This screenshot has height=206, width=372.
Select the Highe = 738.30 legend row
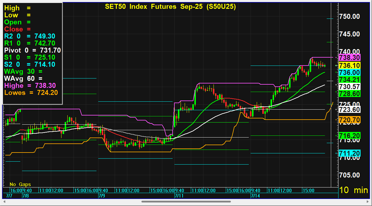(x=30, y=86)
